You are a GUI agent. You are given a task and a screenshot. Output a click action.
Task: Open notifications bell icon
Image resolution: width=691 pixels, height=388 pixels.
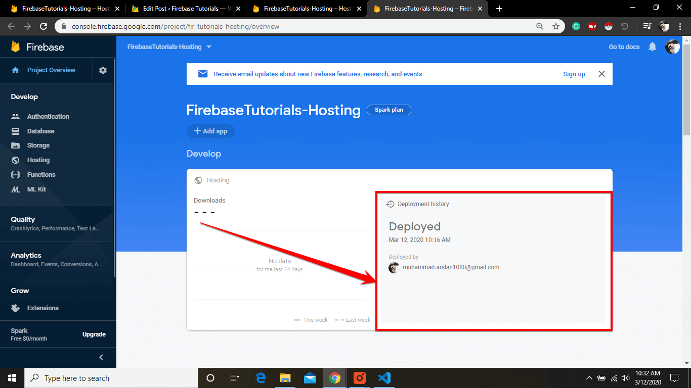[653, 47]
